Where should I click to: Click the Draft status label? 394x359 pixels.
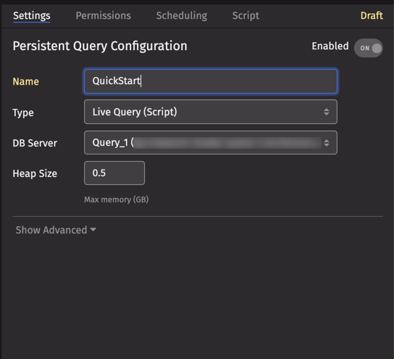click(x=372, y=16)
